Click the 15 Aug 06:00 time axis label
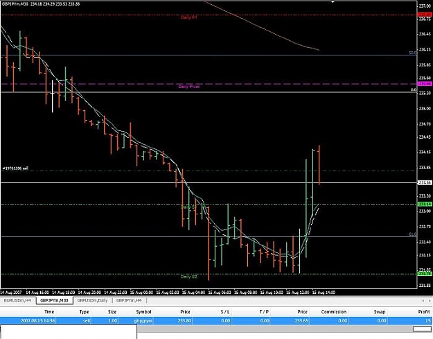Viewport: 433px width, 339px height. coord(220,293)
